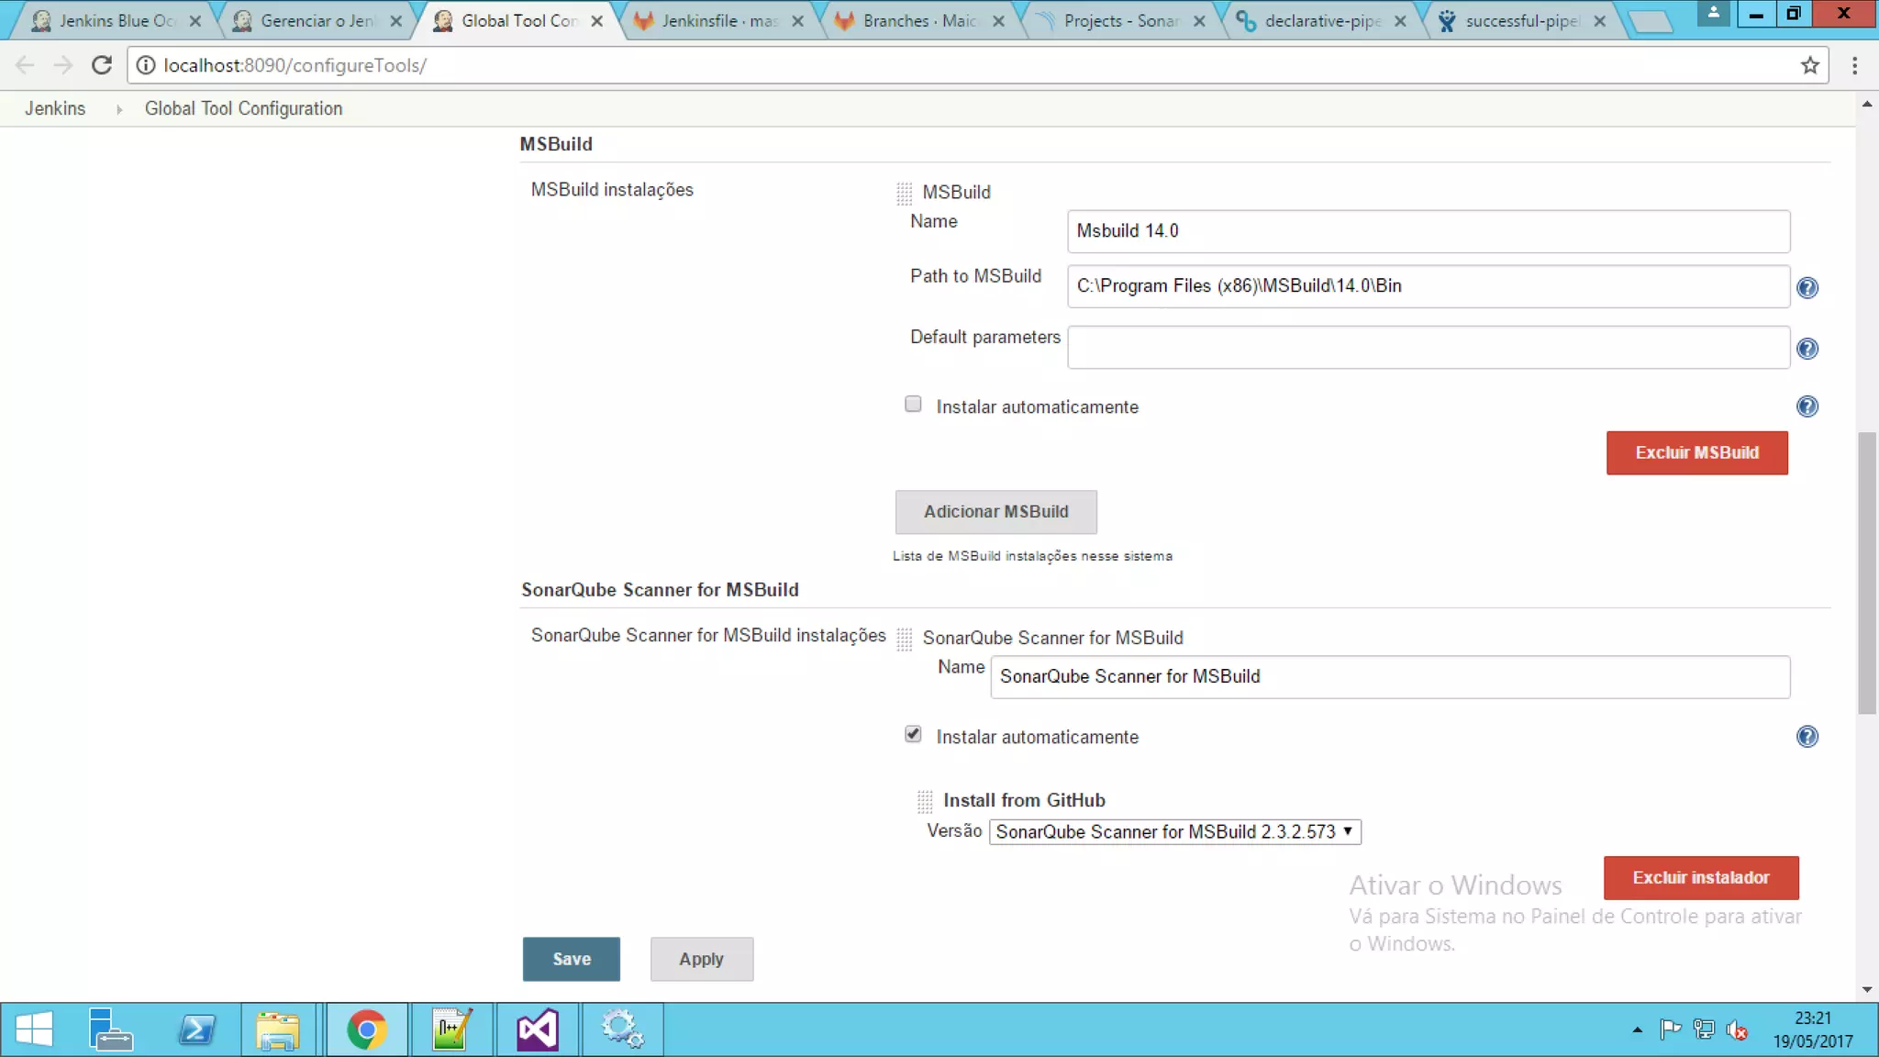Viewport: 1879px width, 1057px height.
Task: Uncheck Instalar automaticamente for SonarQube Scanner
Action: click(x=913, y=734)
